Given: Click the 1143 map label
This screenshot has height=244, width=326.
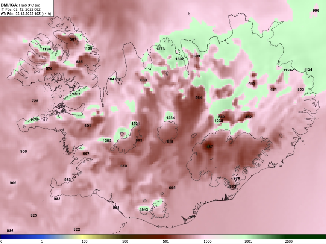Looking at the screenshot, I should pyautogui.click(x=144, y=209).
